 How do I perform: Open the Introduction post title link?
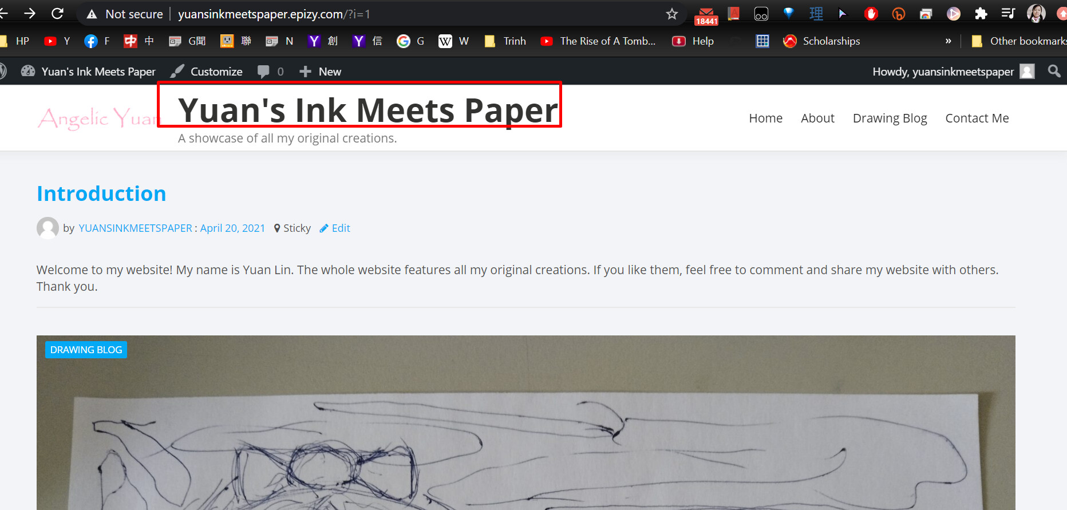[101, 193]
